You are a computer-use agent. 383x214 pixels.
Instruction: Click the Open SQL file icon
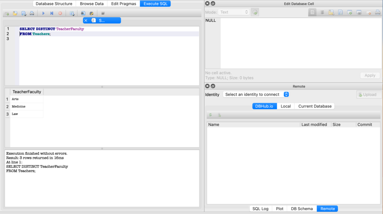(x=15, y=13)
